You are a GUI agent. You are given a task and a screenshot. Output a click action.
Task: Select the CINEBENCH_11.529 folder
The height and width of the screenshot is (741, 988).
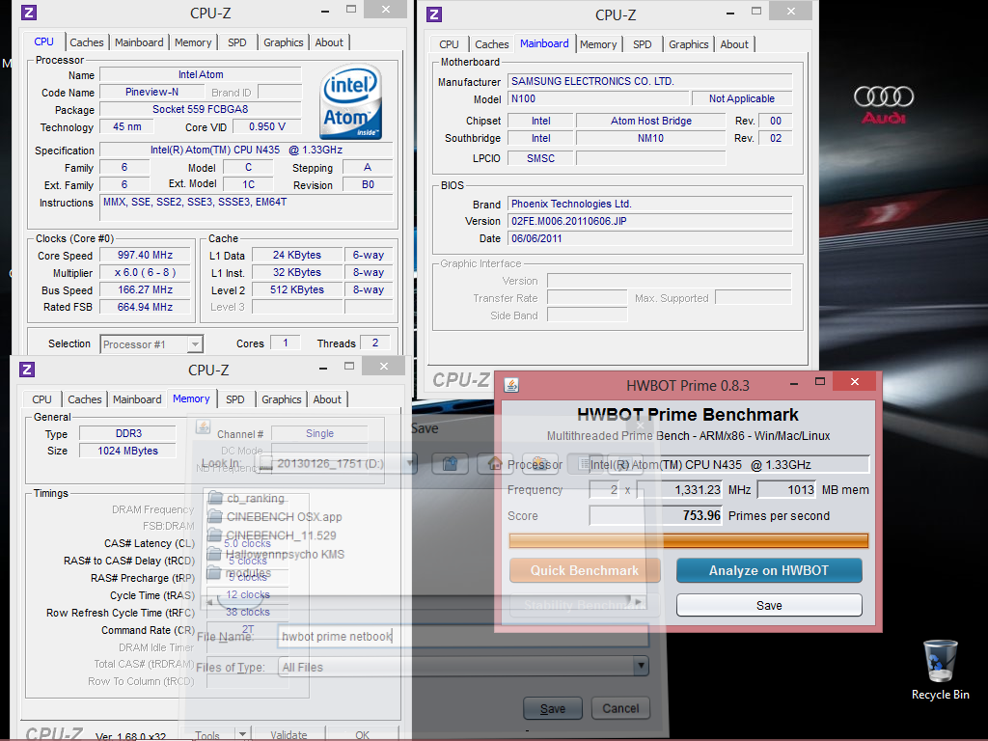(273, 535)
